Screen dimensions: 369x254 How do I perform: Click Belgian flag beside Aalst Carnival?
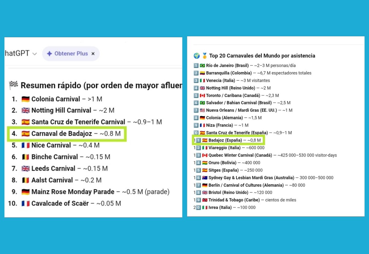pos(25,180)
